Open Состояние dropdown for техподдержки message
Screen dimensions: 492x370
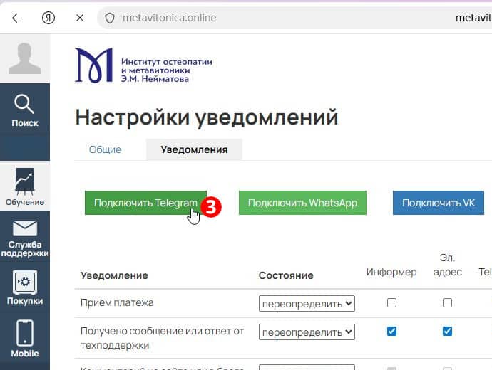pos(307,332)
